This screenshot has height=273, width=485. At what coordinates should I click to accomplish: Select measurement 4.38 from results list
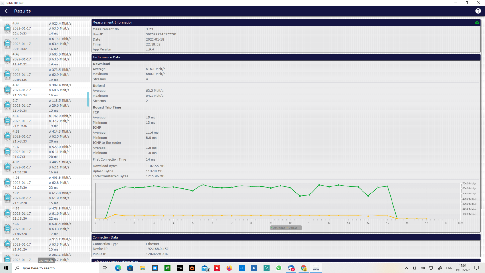(x=45, y=136)
